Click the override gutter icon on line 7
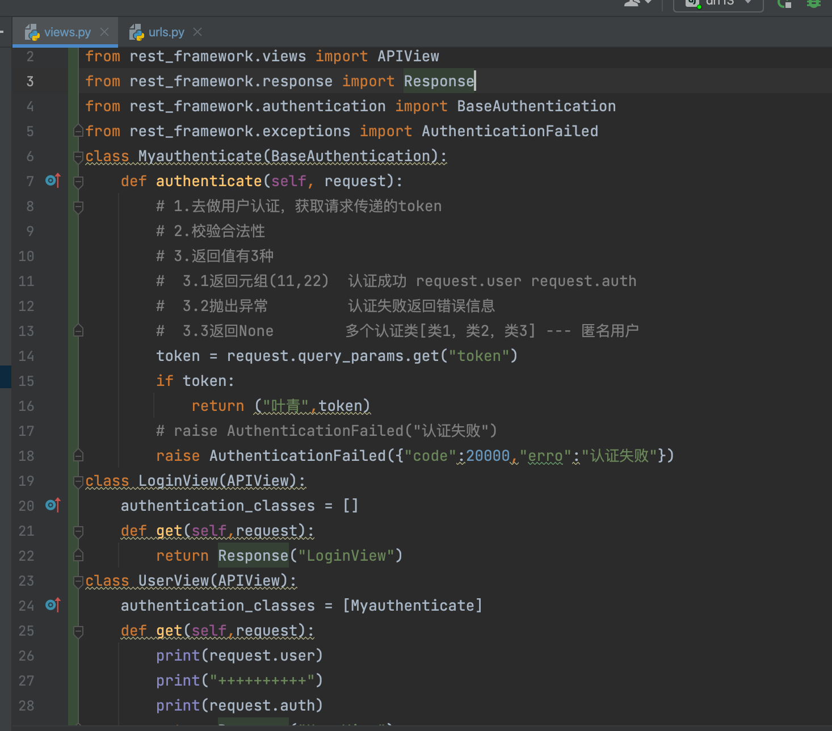Image resolution: width=832 pixels, height=731 pixels. pos(53,181)
